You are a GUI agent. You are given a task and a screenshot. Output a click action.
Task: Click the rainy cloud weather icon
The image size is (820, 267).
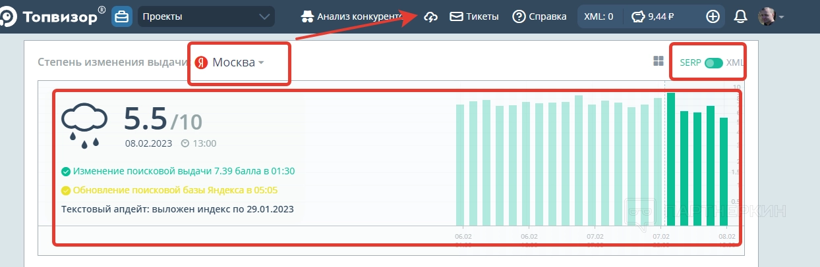(84, 125)
